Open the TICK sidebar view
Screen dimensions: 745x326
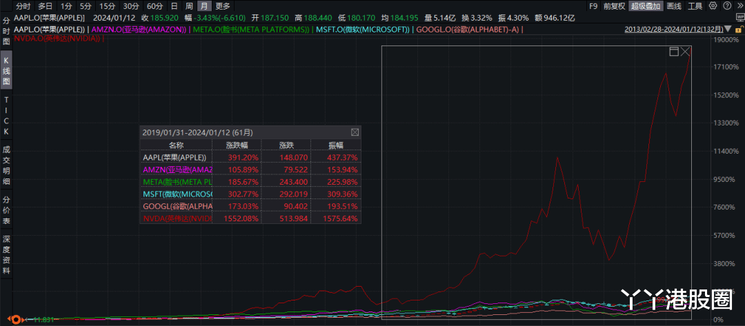(6, 116)
